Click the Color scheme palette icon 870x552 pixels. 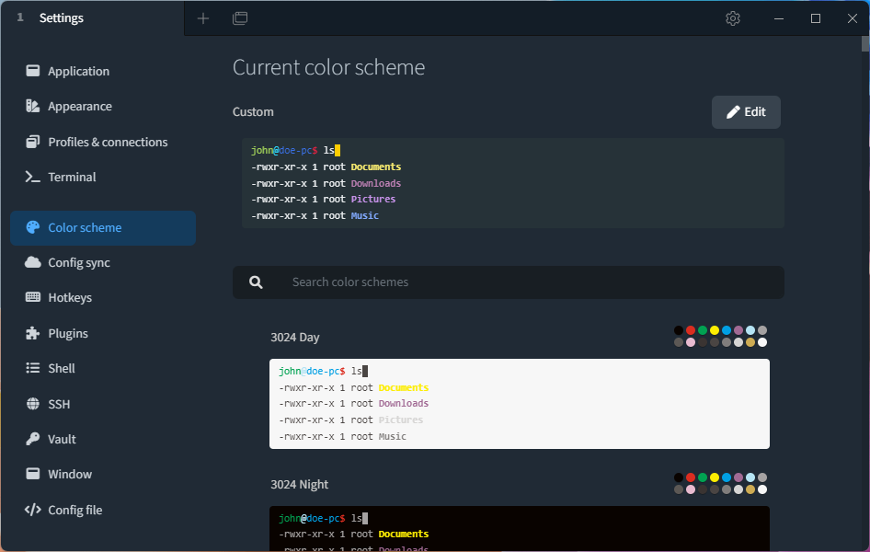(x=33, y=227)
